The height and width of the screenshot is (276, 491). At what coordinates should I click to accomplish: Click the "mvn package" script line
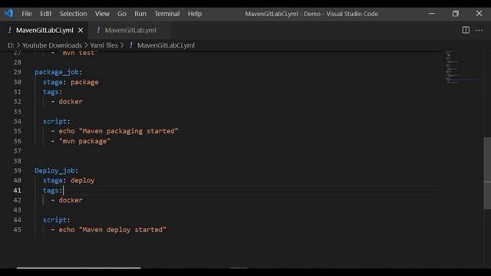tap(81, 141)
